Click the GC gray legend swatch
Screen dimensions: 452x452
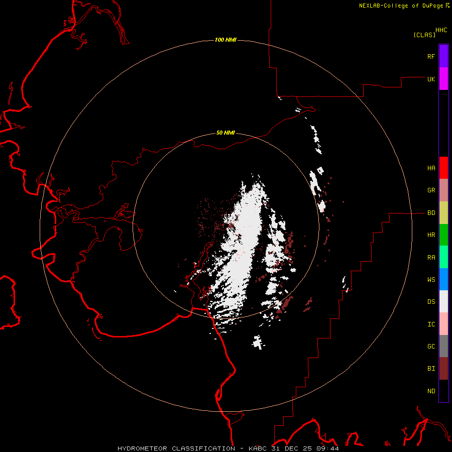pos(443,346)
